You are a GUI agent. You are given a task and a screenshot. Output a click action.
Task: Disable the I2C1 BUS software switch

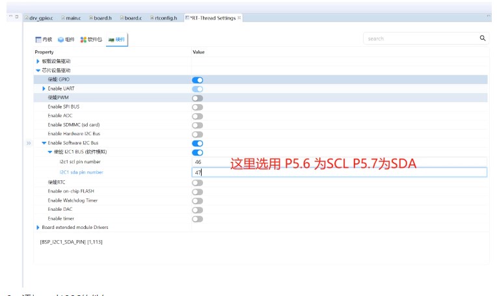pyautogui.click(x=198, y=152)
